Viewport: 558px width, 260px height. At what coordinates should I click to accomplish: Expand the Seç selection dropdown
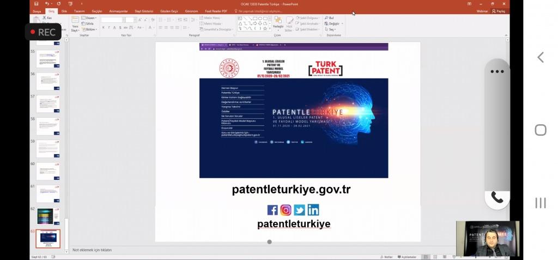pyautogui.click(x=331, y=29)
